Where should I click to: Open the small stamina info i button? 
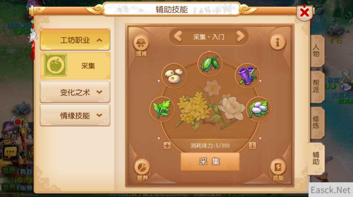(252, 145)
